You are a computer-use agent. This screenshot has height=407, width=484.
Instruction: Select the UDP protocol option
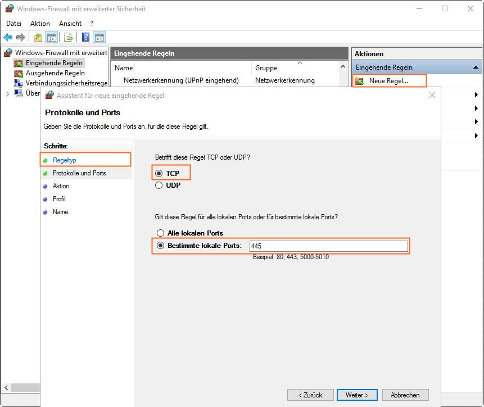coord(159,185)
